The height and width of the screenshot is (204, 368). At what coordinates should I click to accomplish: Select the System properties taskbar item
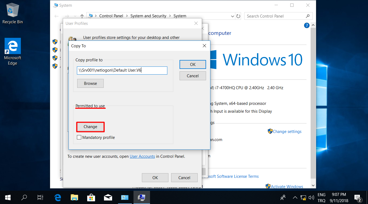tap(142, 198)
